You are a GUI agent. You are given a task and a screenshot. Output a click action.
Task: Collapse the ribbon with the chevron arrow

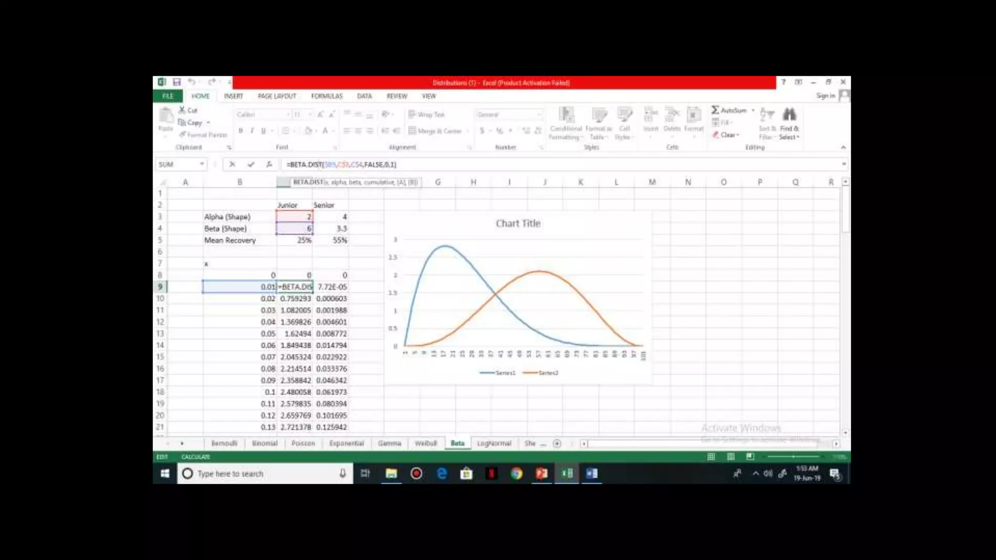point(843,147)
